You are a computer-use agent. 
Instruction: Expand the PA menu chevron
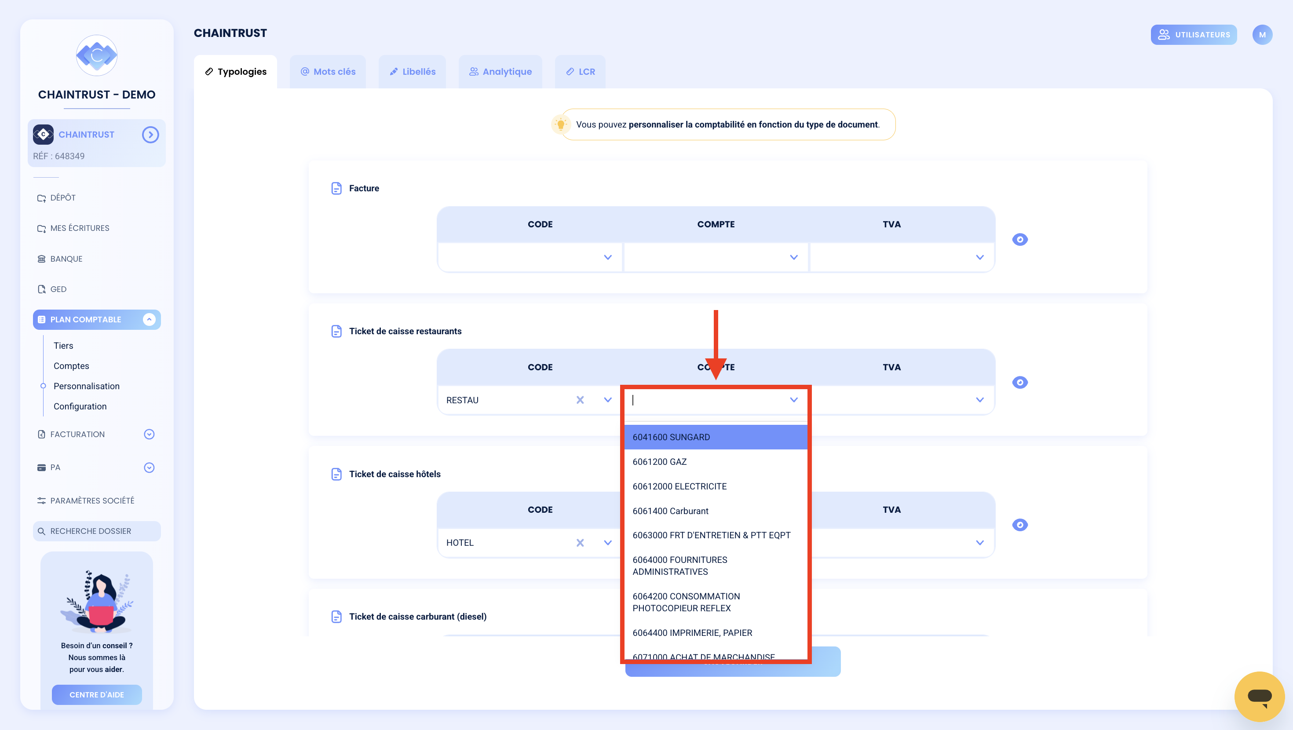coord(149,467)
